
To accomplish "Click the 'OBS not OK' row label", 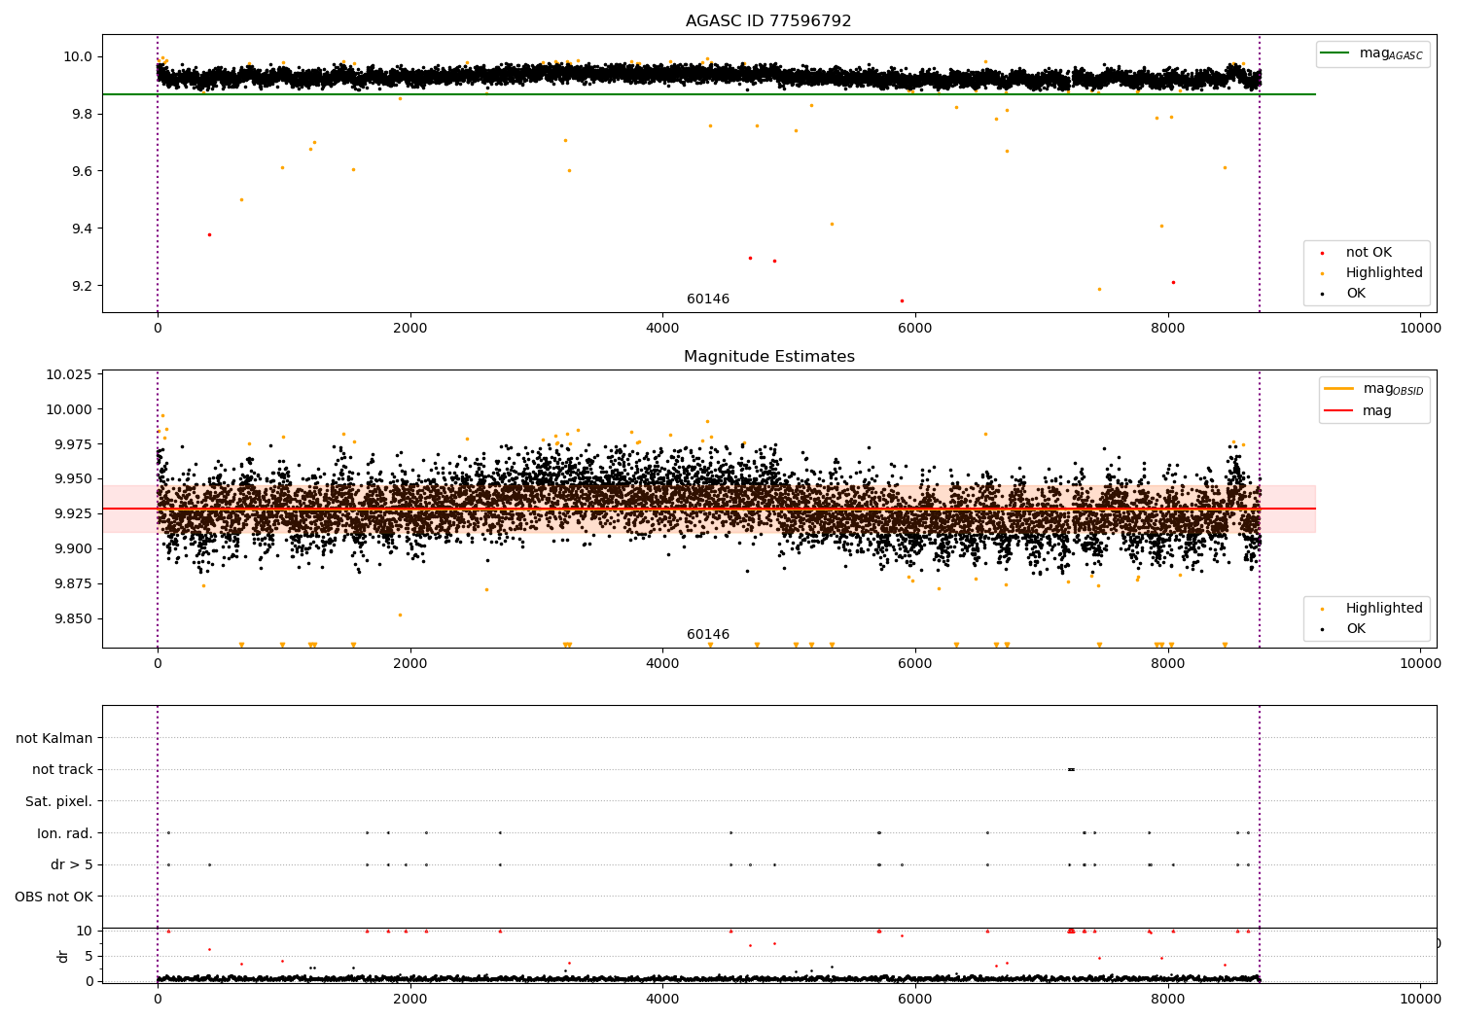I will 53,897.
